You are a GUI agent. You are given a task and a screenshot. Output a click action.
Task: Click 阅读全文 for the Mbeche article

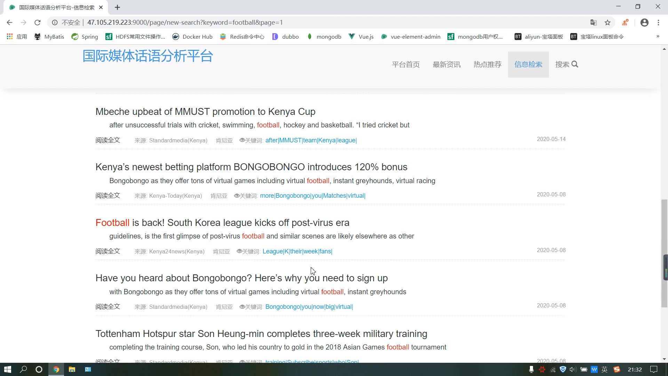coord(108,140)
